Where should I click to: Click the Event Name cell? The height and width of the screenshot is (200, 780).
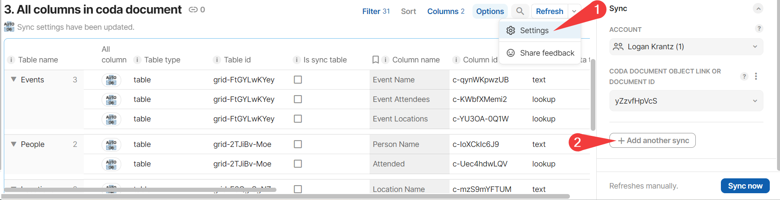[x=409, y=80]
